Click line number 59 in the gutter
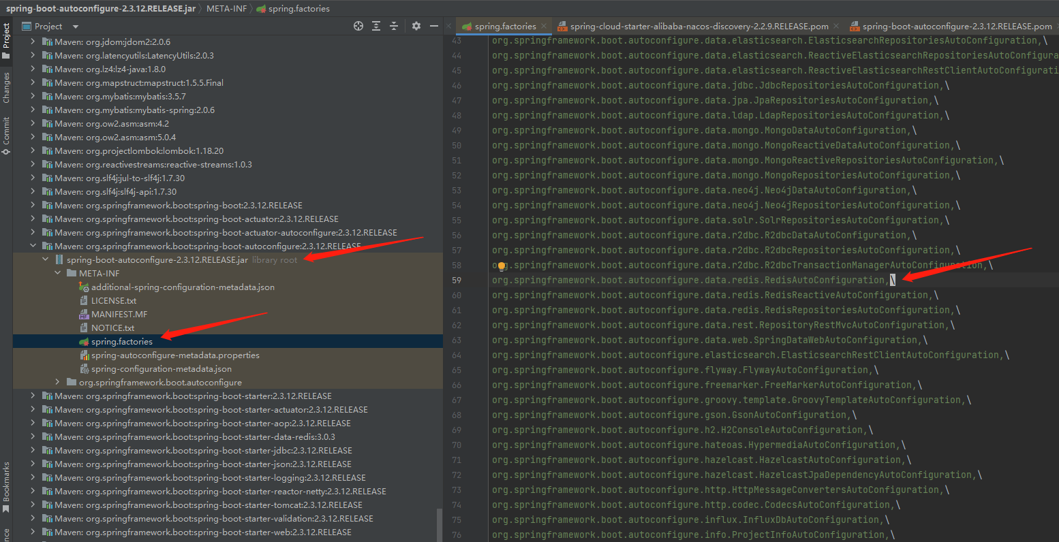The width and height of the screenshot is (1059, 542). (x=457, y=280)
